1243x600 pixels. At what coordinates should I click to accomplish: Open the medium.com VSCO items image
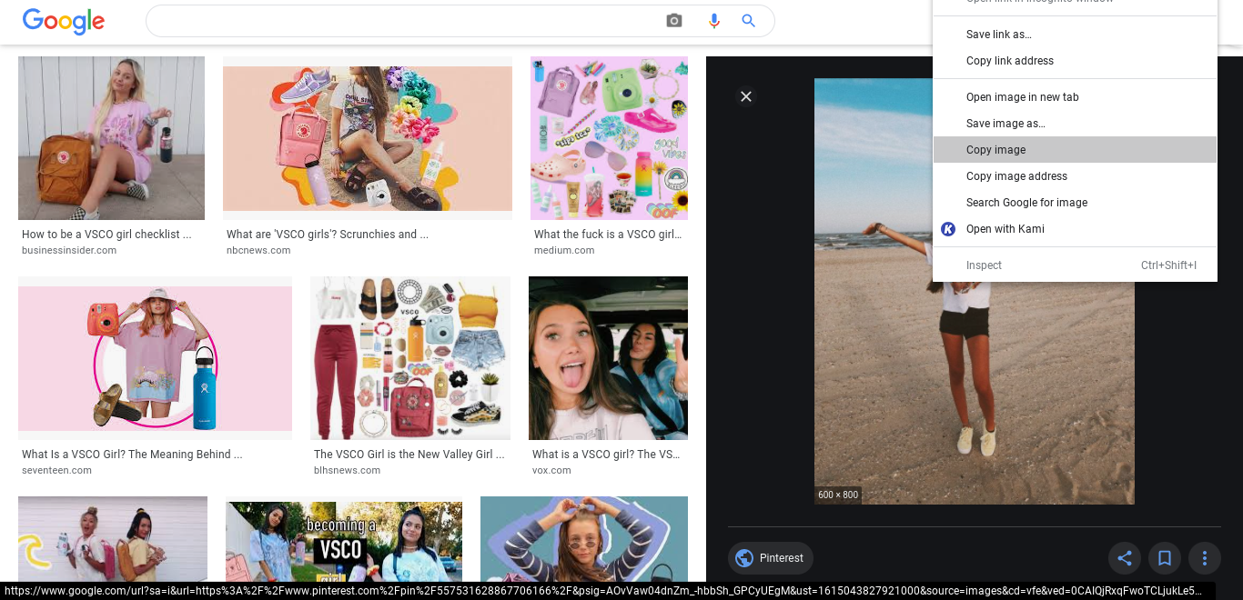(609, 138)
